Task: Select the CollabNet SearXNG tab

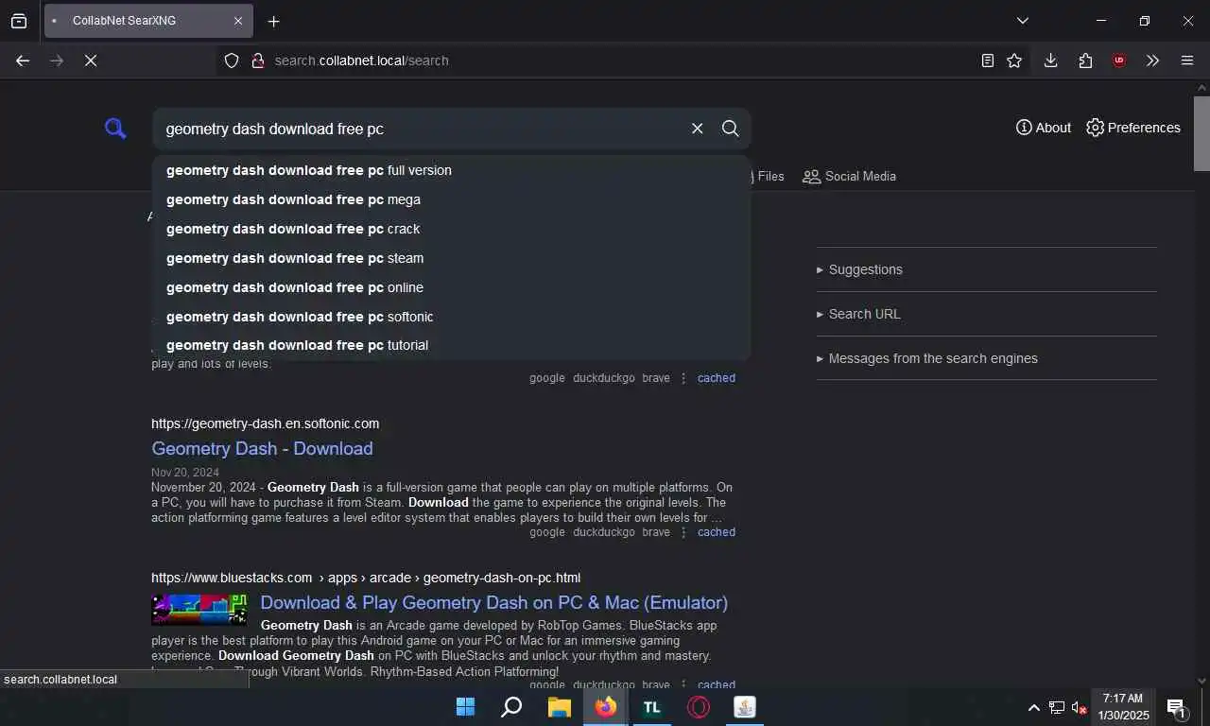Action: (x=147, y=21)
